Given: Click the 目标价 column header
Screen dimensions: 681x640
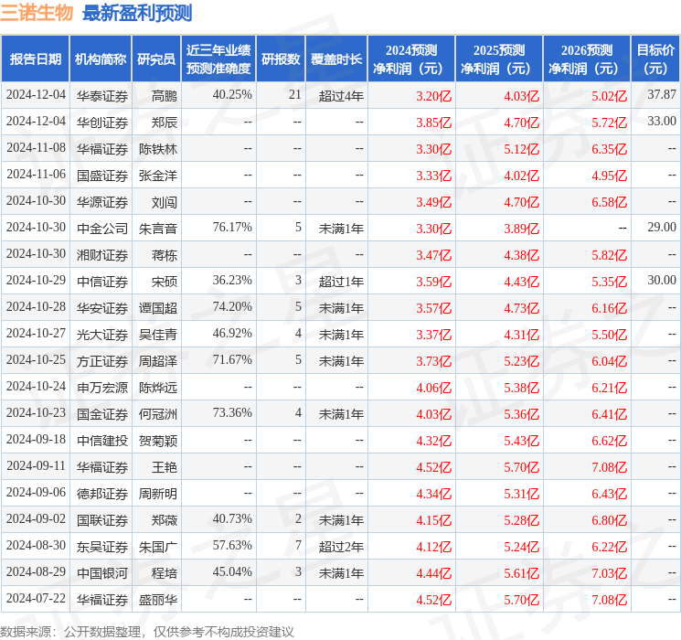Looking at the screenshot, I should coord(655,59).
